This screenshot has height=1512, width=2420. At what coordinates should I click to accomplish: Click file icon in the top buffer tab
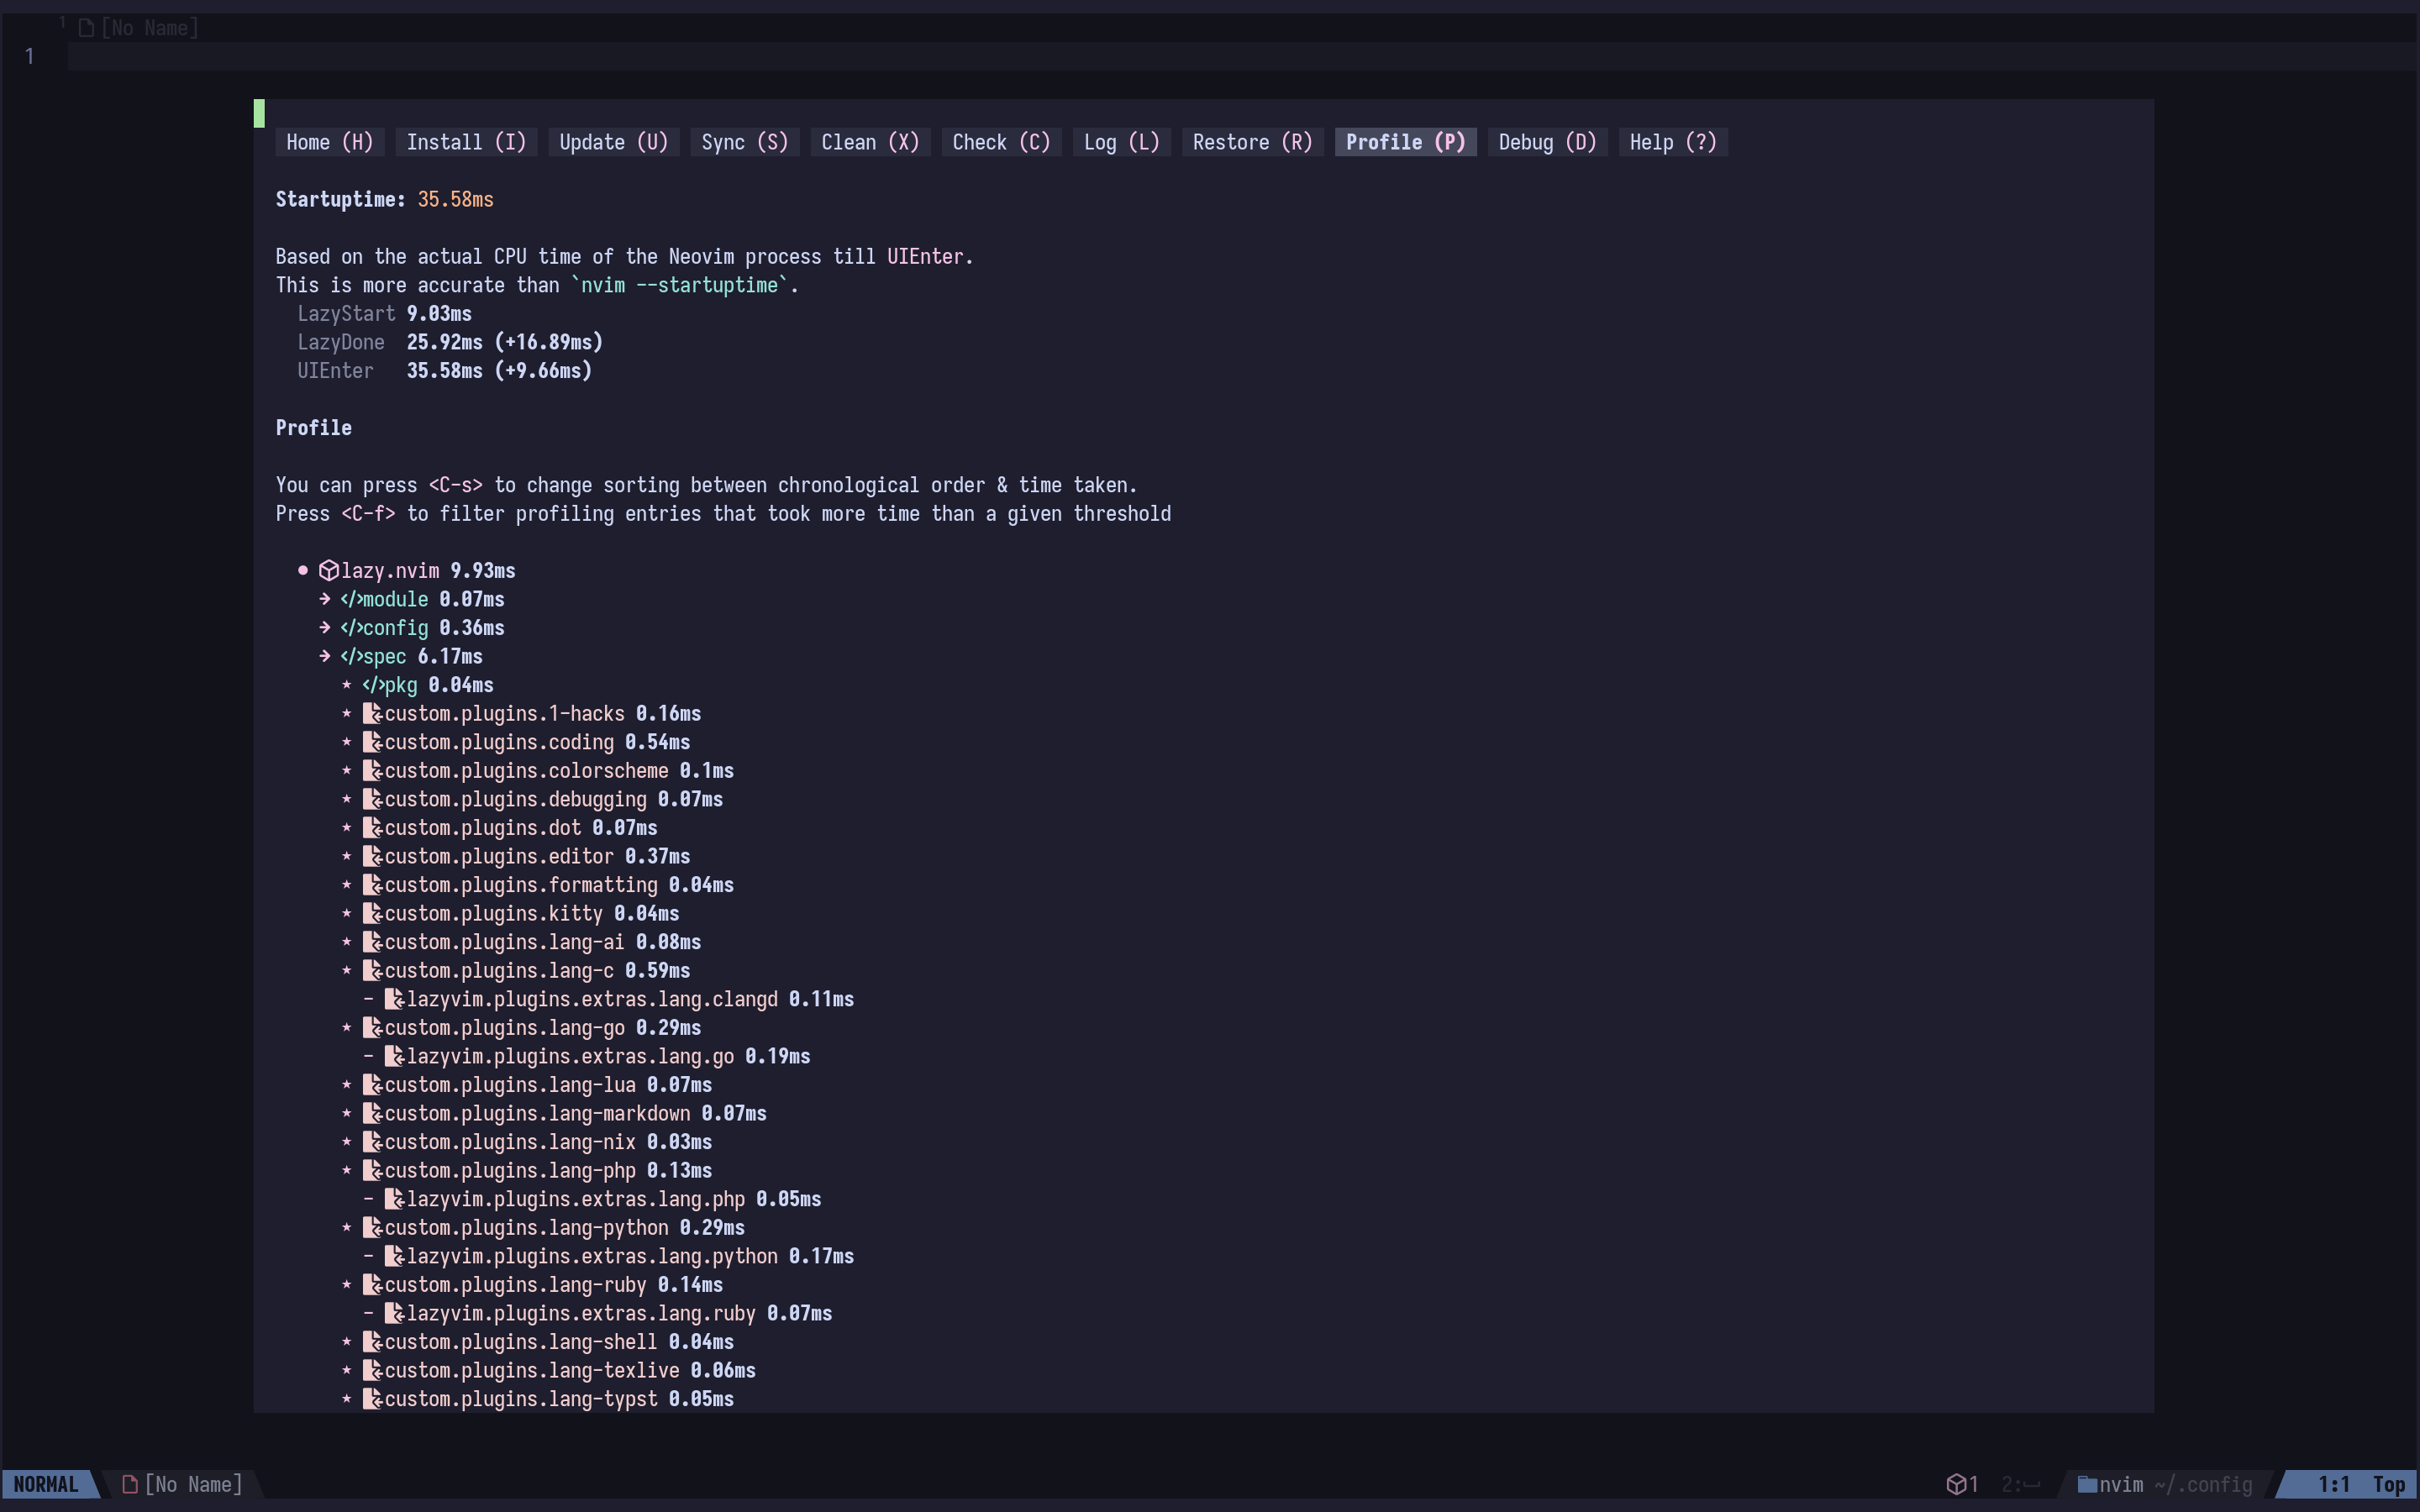[x=86, y=28]
